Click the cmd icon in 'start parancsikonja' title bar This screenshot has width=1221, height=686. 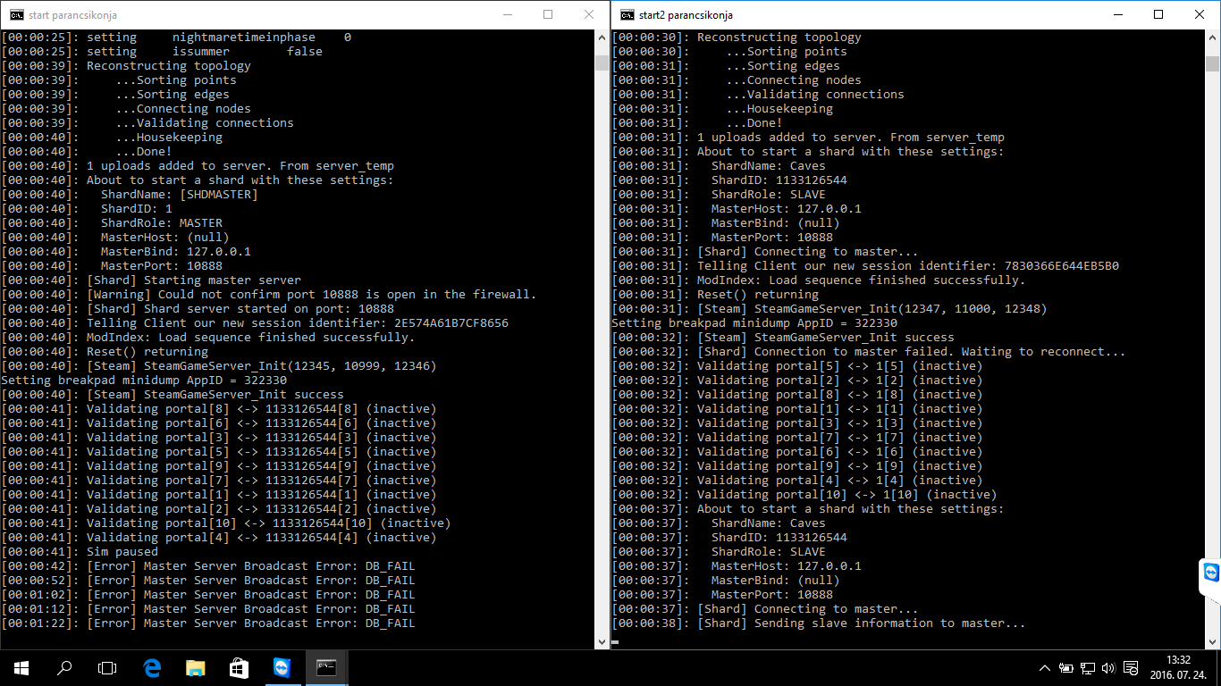(15, 15)
